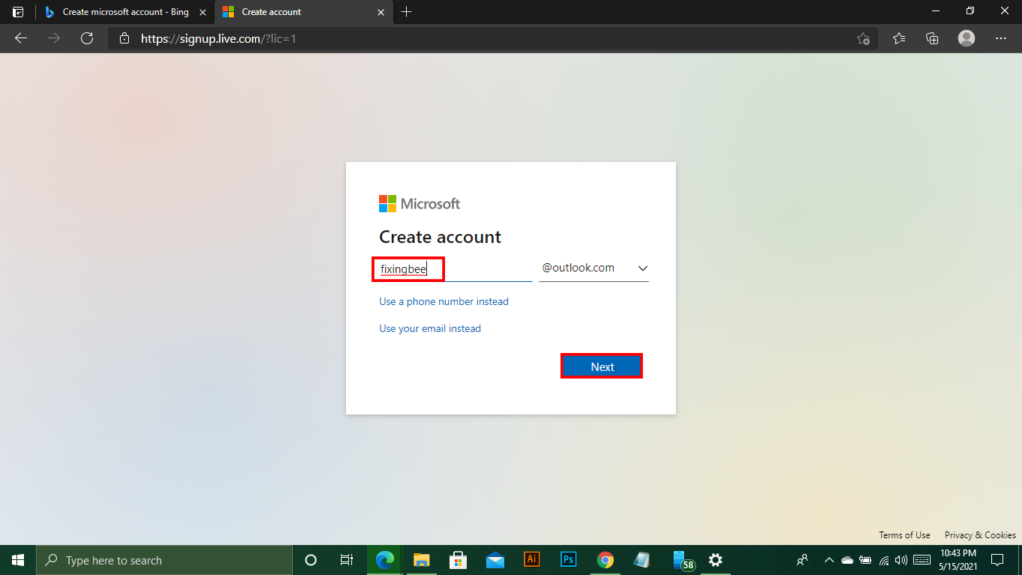This screenshot has height=575, width=1022.
Task: Click the Next button
Action: [602, 367]
